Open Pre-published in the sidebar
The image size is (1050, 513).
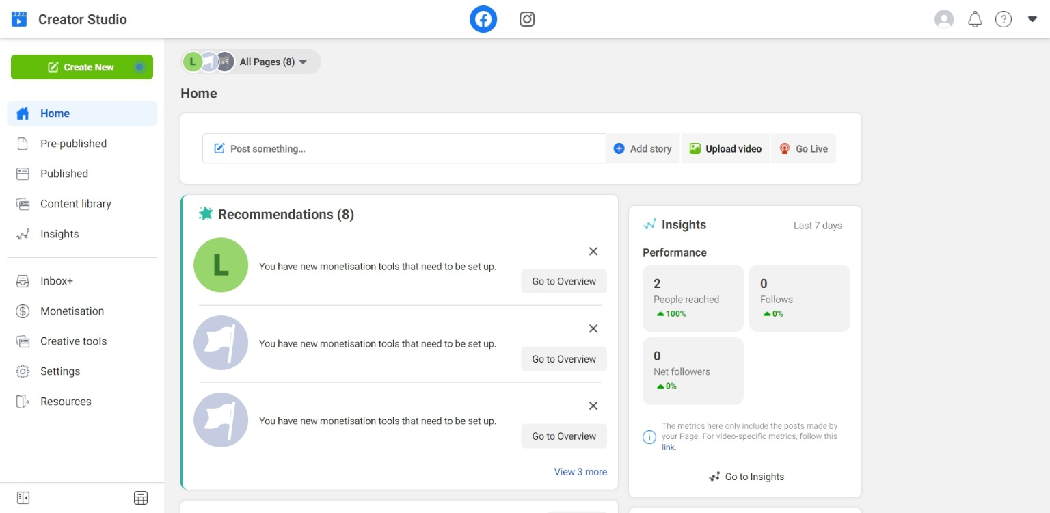point(82,144)
